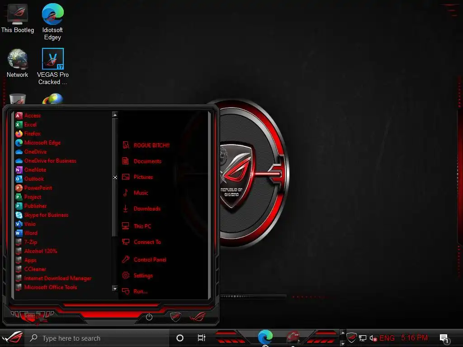This screenshot has height=347, width=463.
Task: Click the programs list scroll up arrow
Action: tap(115, 114)
